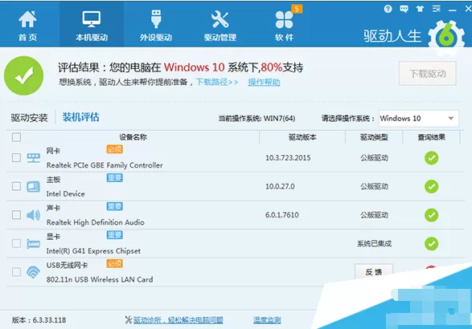Viewport: 472px width, 329px height.
Task: Click the 重要 badge on 声卡 row
Action: point(114,206)
